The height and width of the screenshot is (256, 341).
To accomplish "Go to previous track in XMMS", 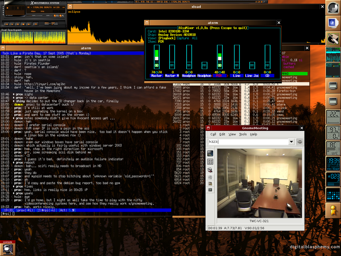I will click(x=6, y=24).
